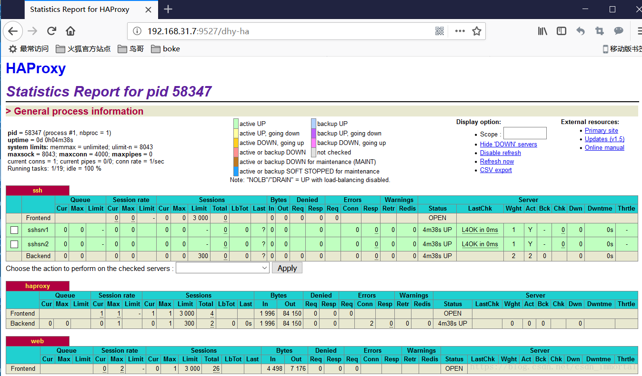Open the QR code icon in address bar

click(440, 31)
